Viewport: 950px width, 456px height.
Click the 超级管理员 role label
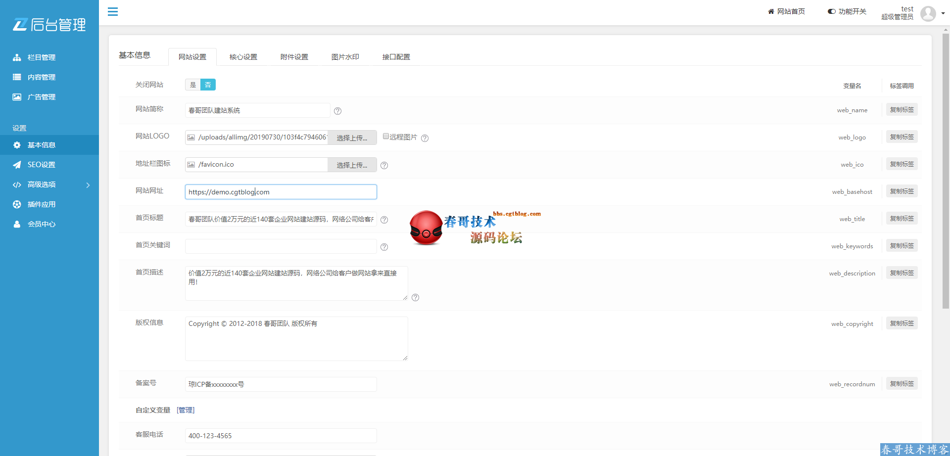click(x=897, y=17)
